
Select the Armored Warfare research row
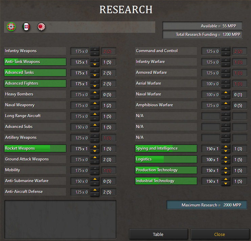point(166,72)
